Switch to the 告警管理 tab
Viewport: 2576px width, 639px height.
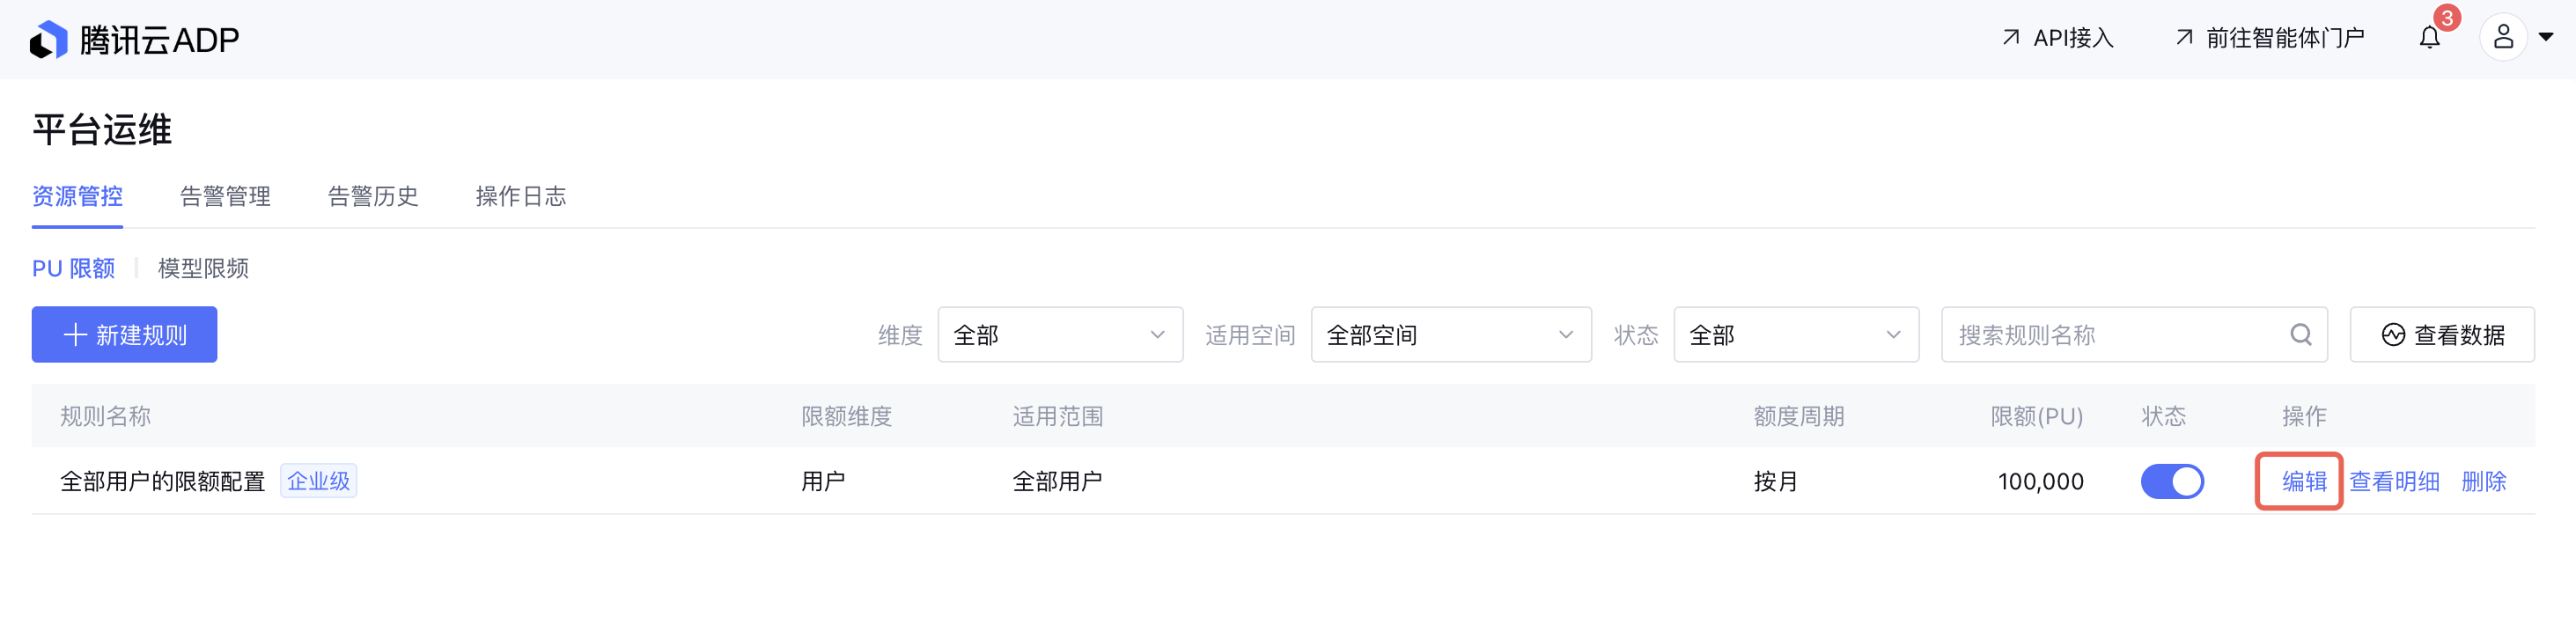225,196
